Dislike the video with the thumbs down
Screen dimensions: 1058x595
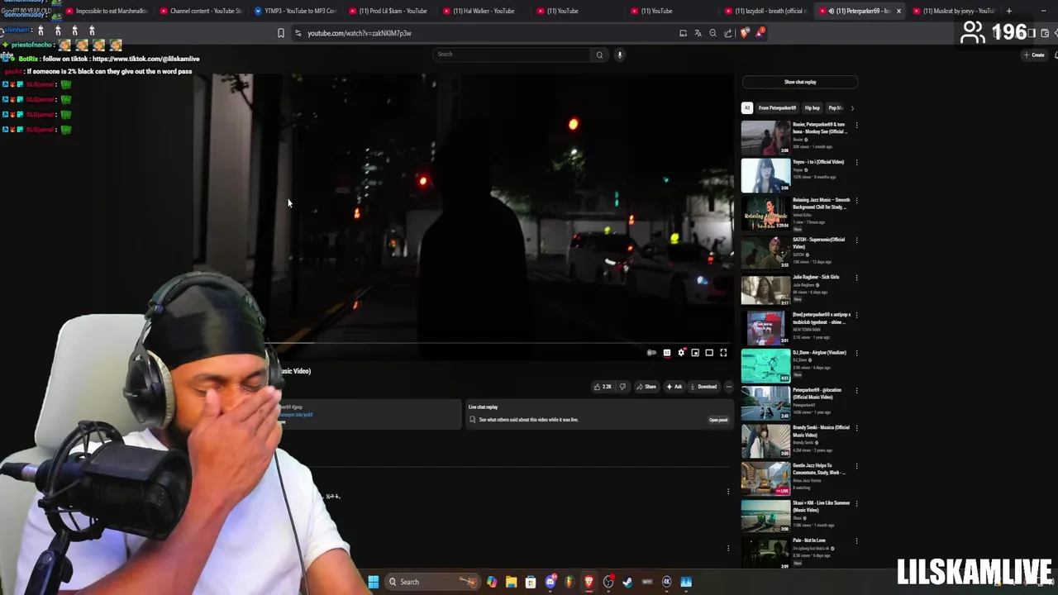622,387
